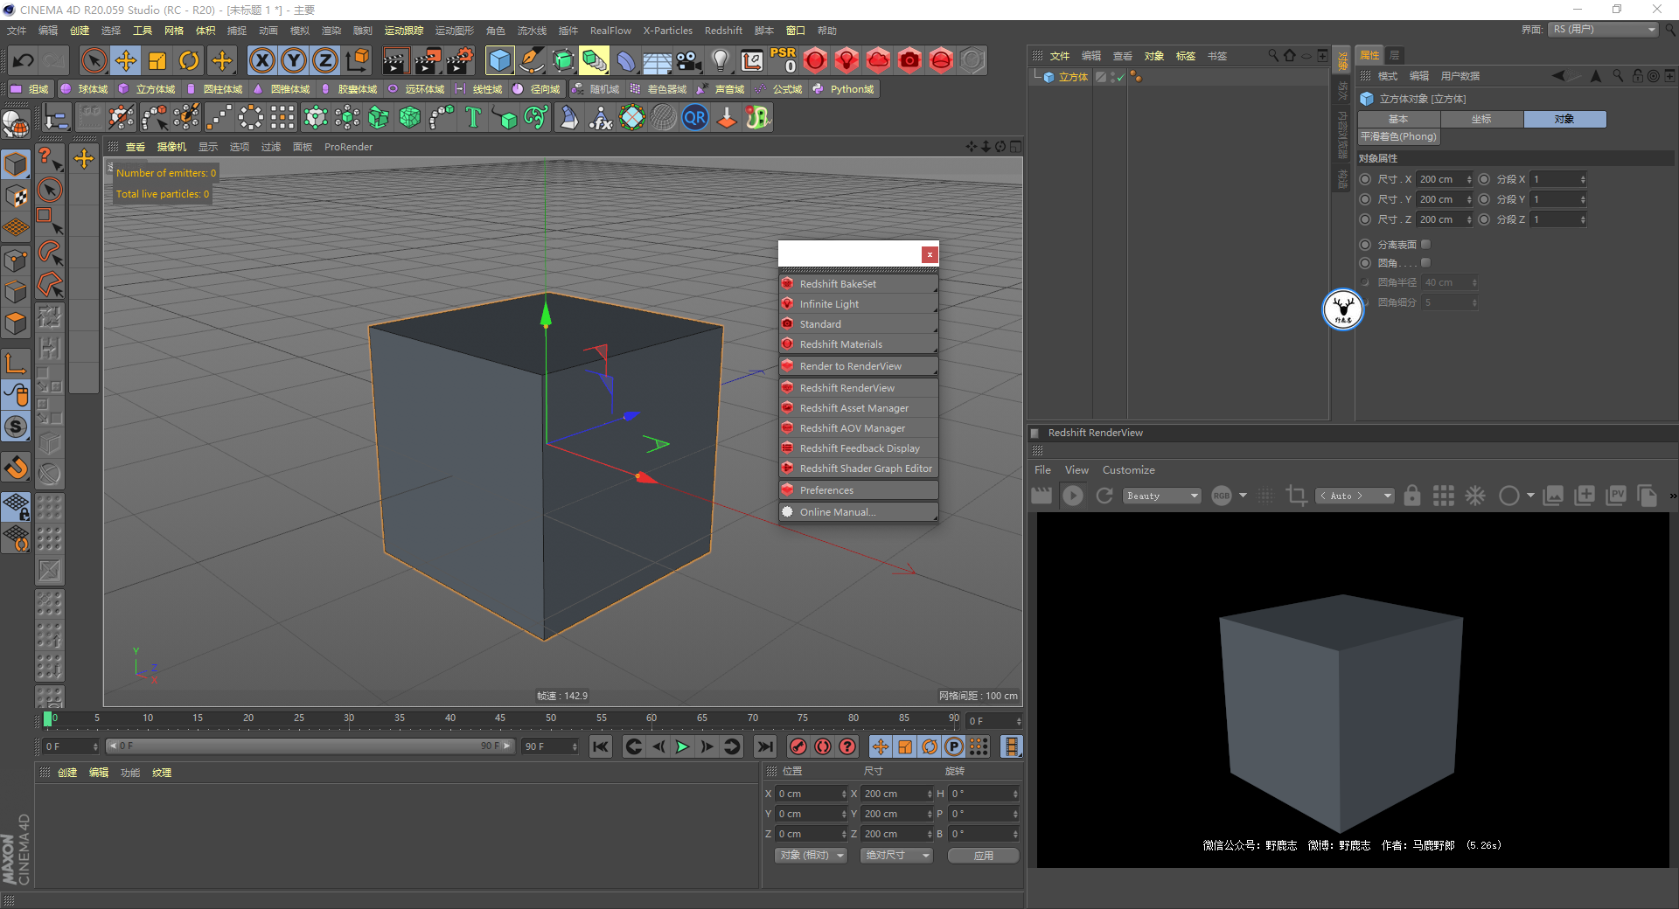Toggle keyframe dot for 尺寸 . X
This screenshot has width=1679, height=909.
tap(1365, 179)
